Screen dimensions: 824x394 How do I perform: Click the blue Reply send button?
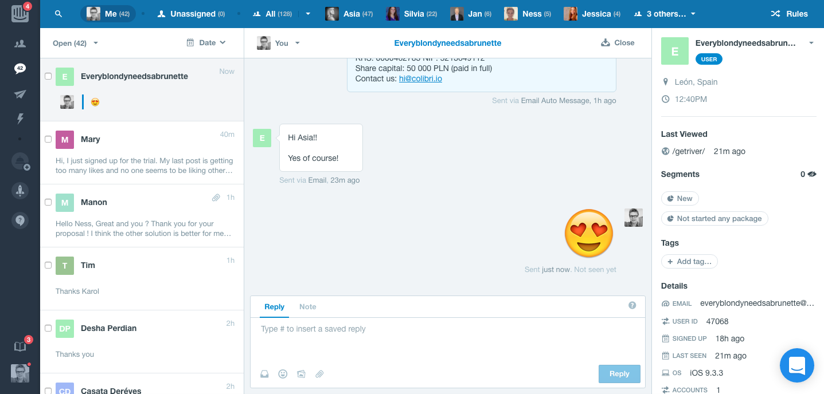pyautogui.click(x=619, y=374)
